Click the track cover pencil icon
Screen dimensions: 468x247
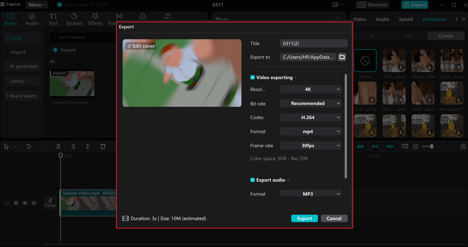point(50,200)
